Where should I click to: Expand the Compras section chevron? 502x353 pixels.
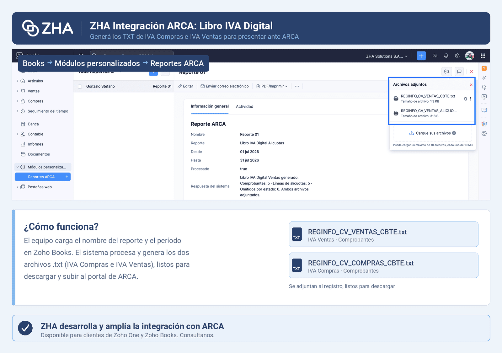point(18,101)
